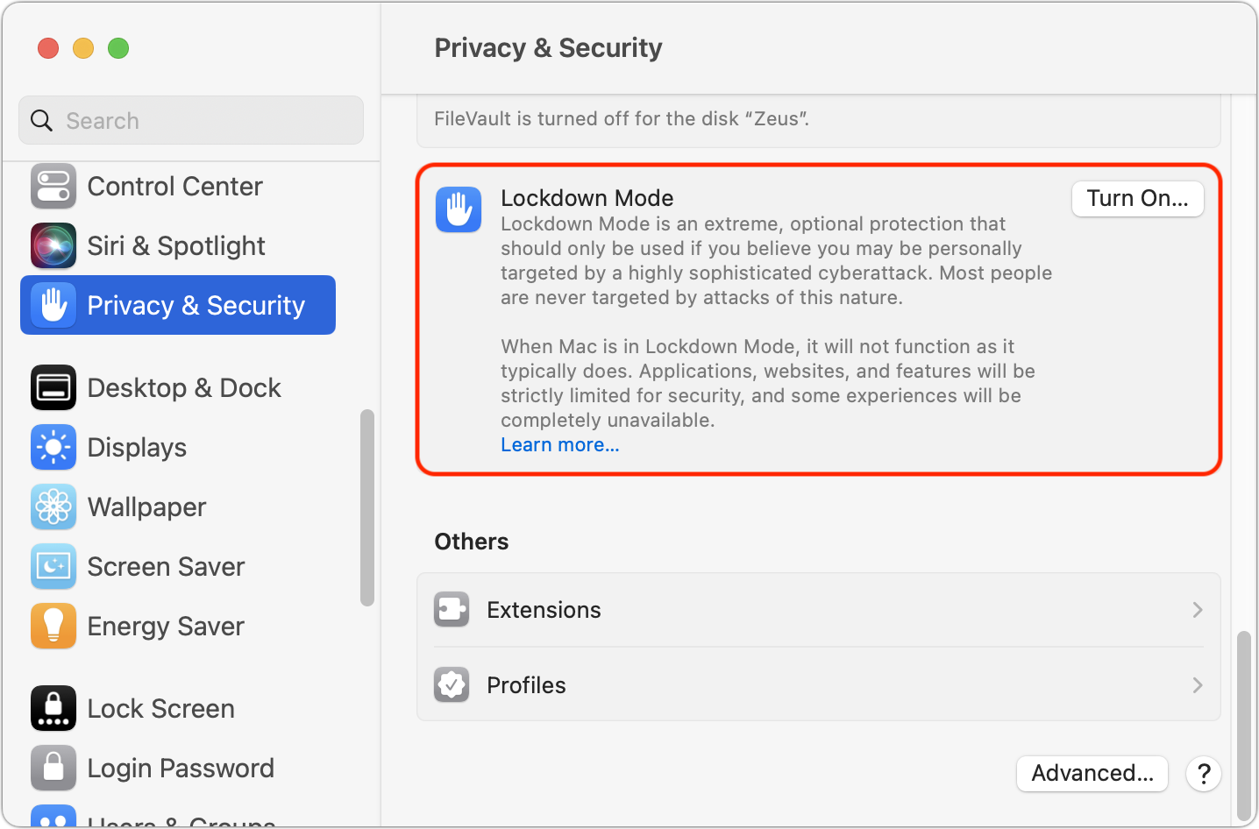This screenshot has width=1259, height=829.
Task: Click the Control Center sidebar icon
Action: click(53, 187)
